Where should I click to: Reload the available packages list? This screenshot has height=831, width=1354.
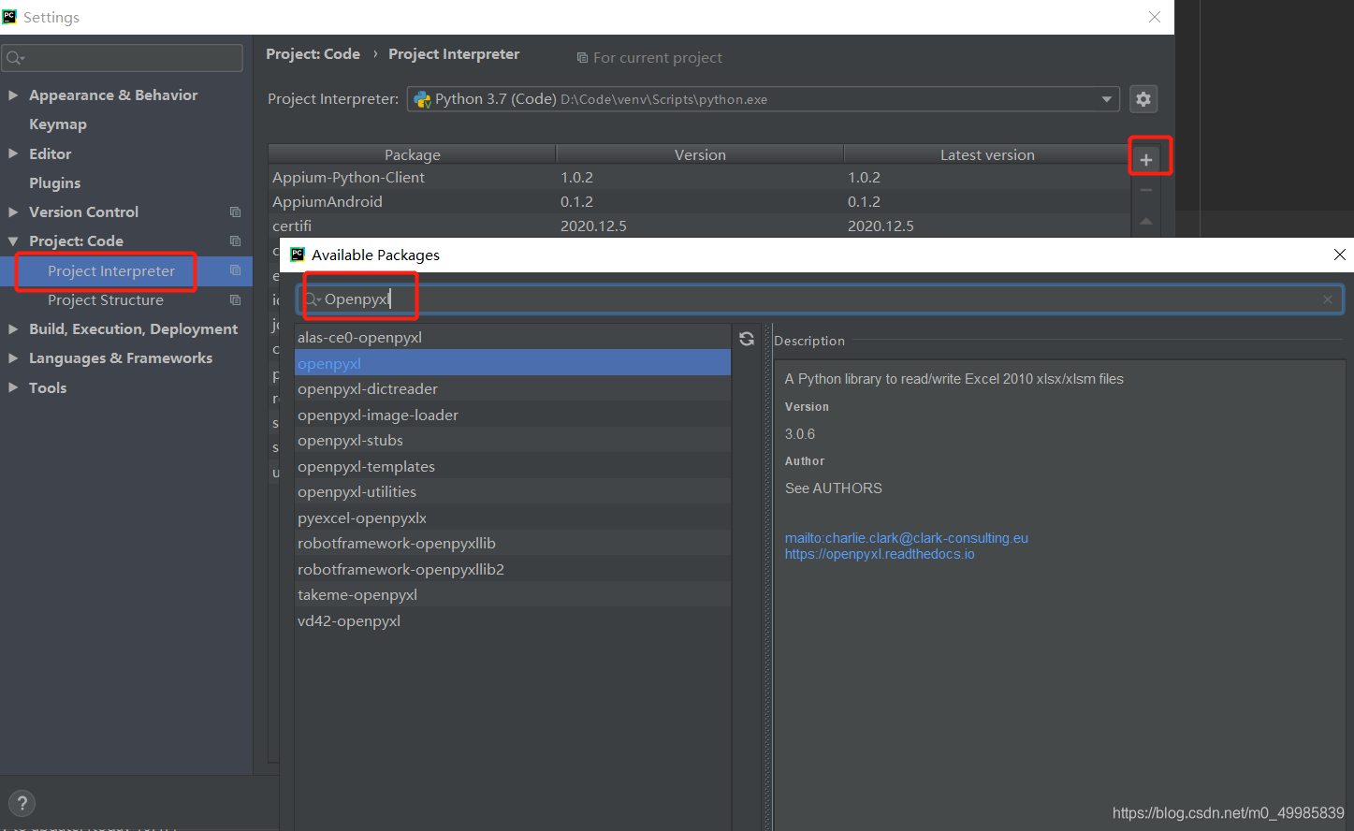tap(747, 339)
